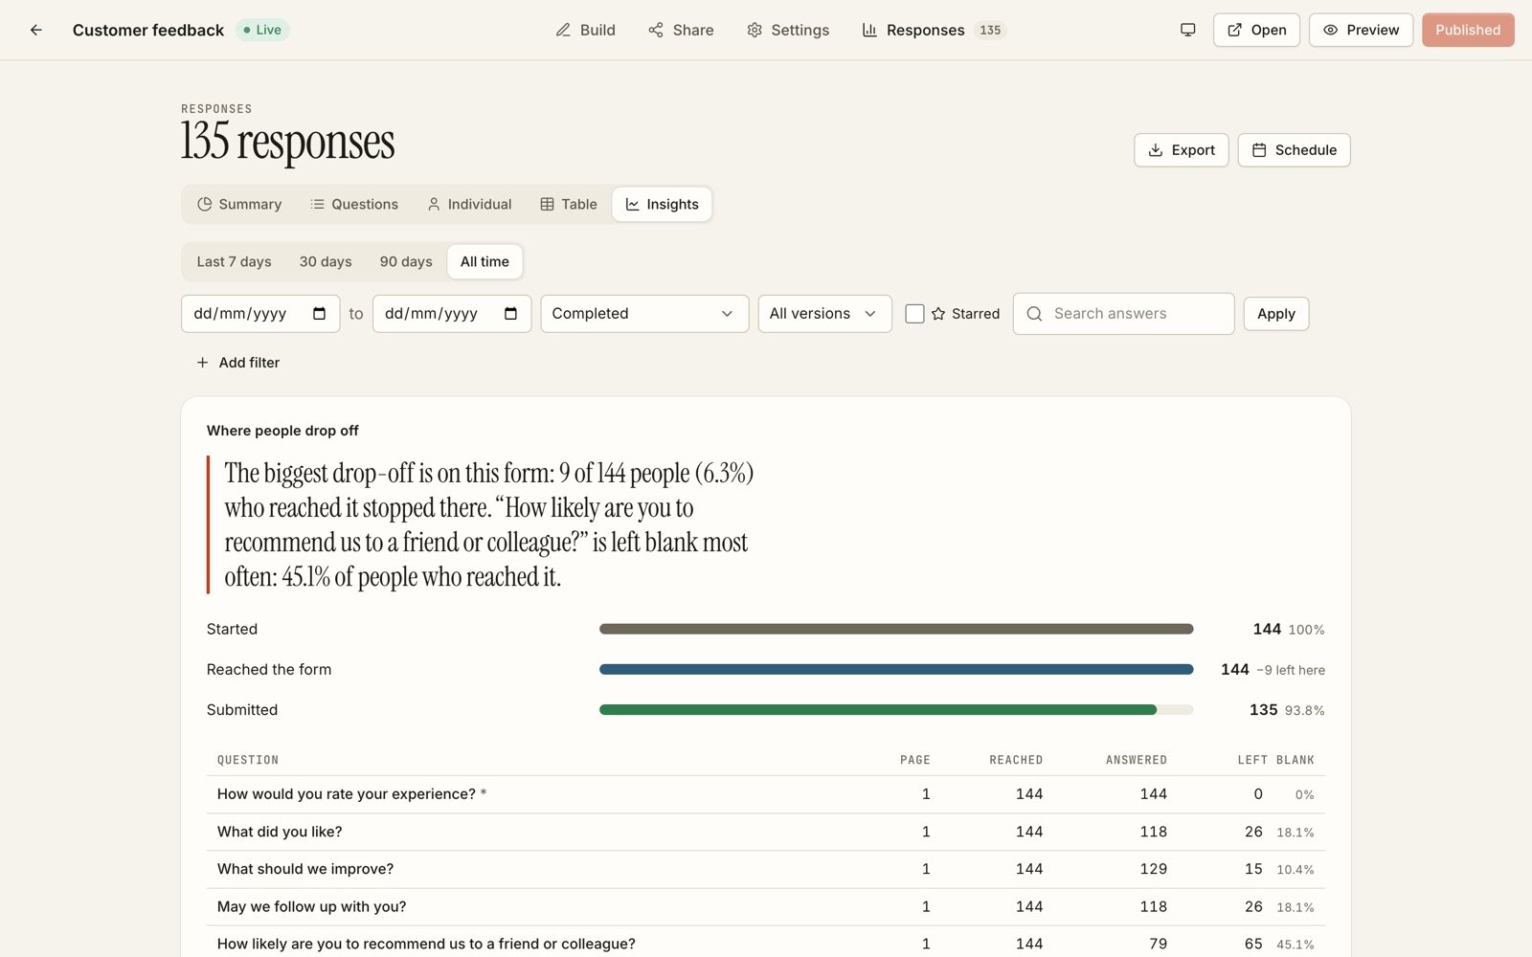Open the Completed status dropdown
The height and width of the screenshot is (957, 1532).
pos(644,314)
